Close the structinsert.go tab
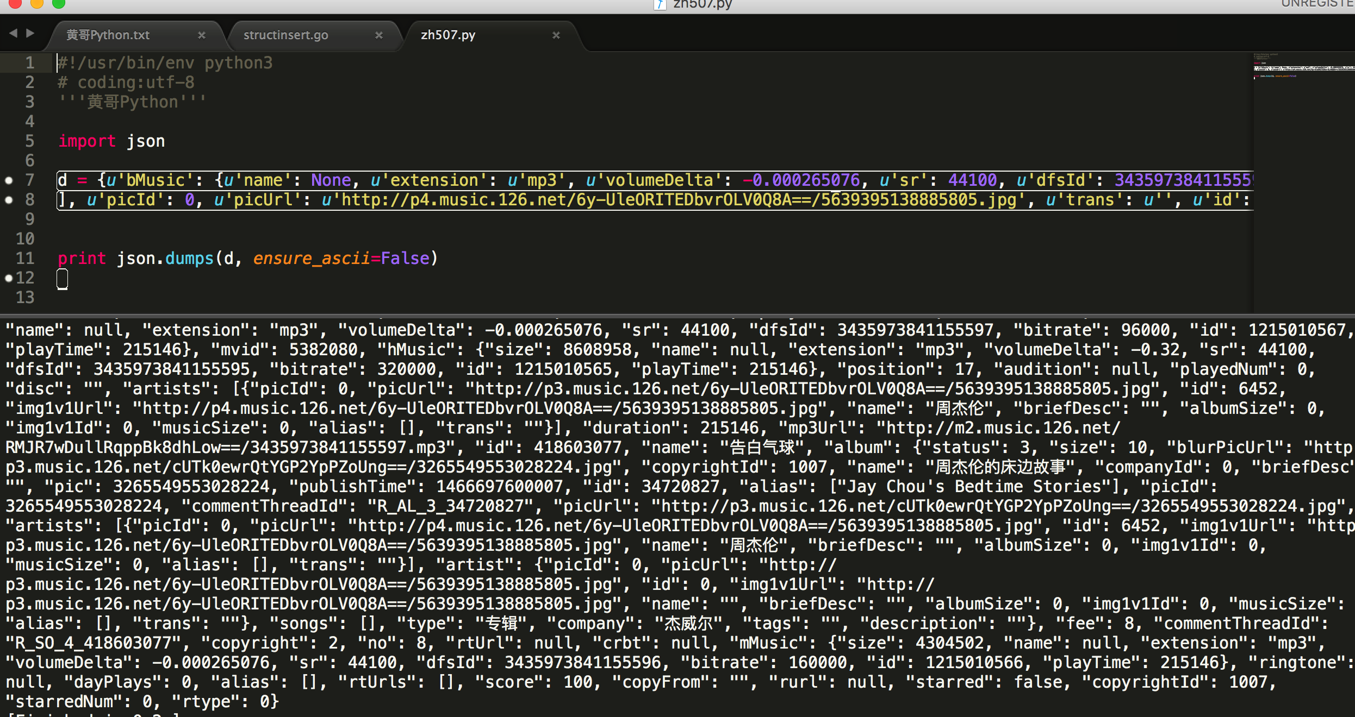 379,35
